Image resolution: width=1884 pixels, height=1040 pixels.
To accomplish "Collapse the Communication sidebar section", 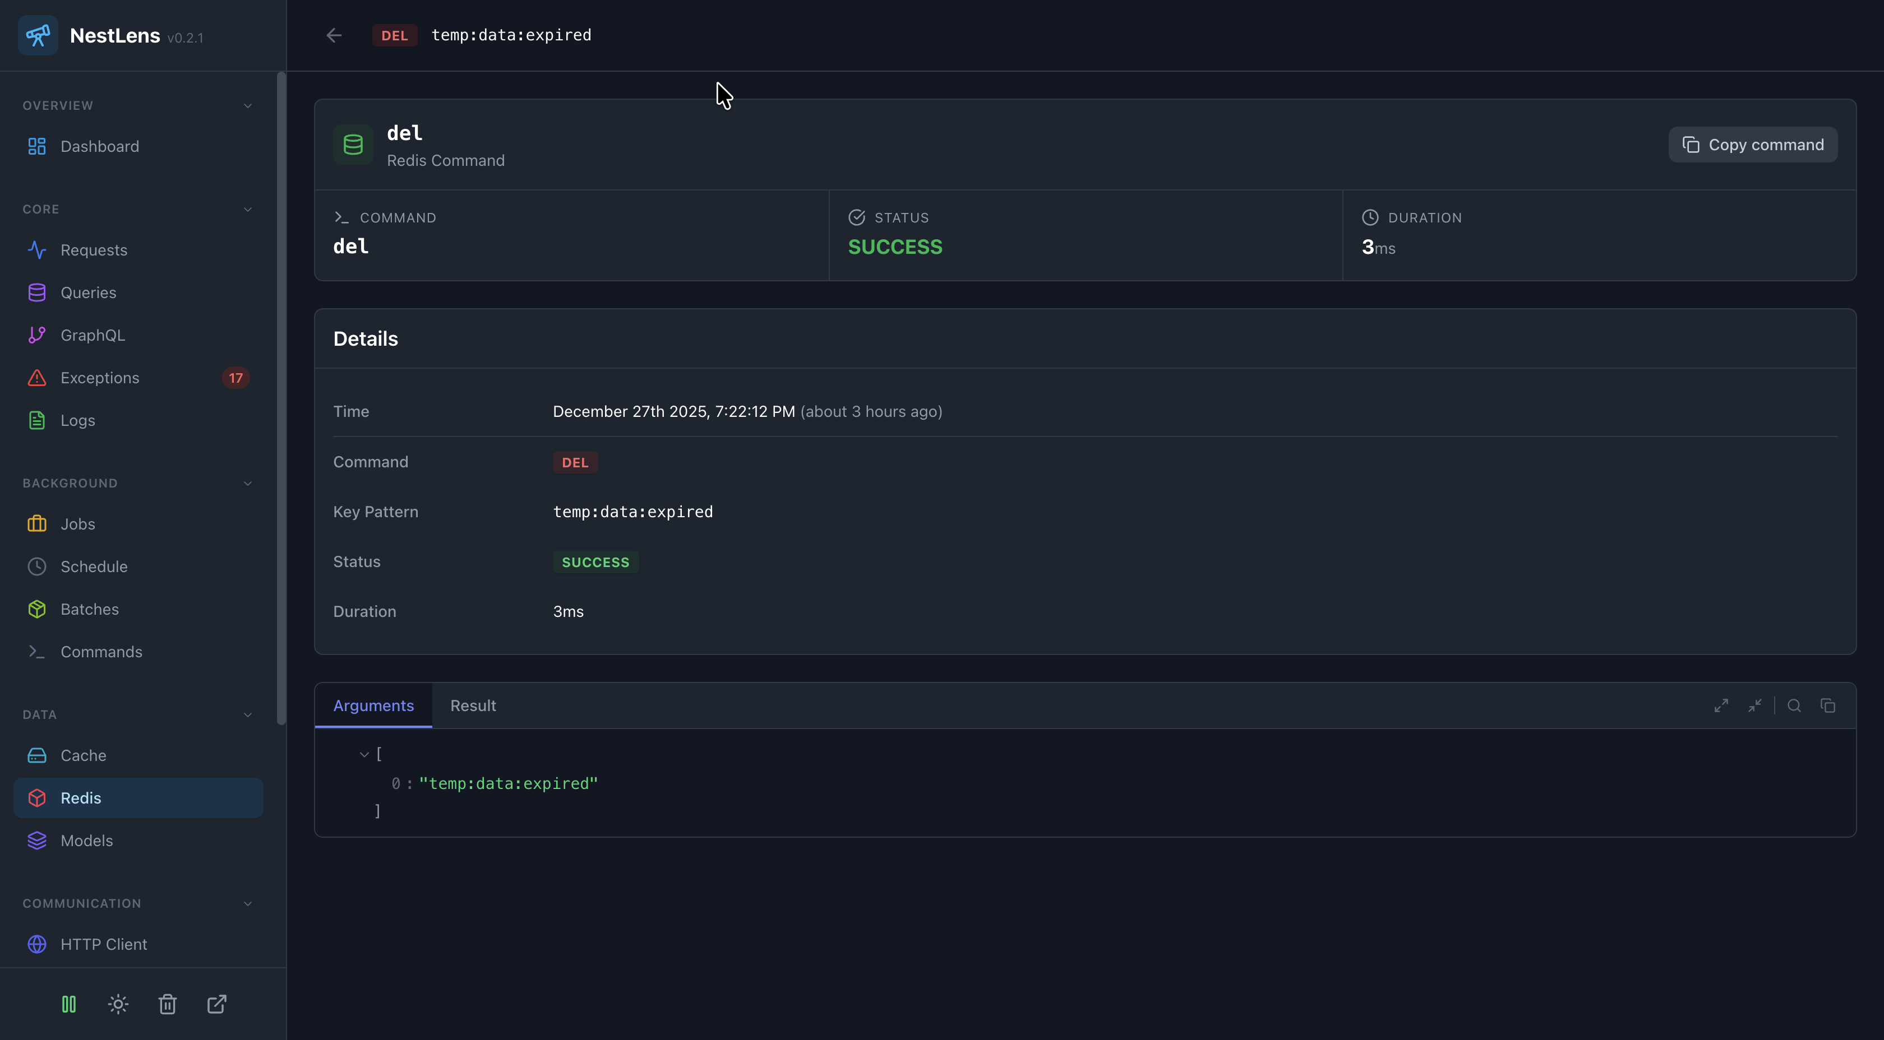I will tap(247, 903).
